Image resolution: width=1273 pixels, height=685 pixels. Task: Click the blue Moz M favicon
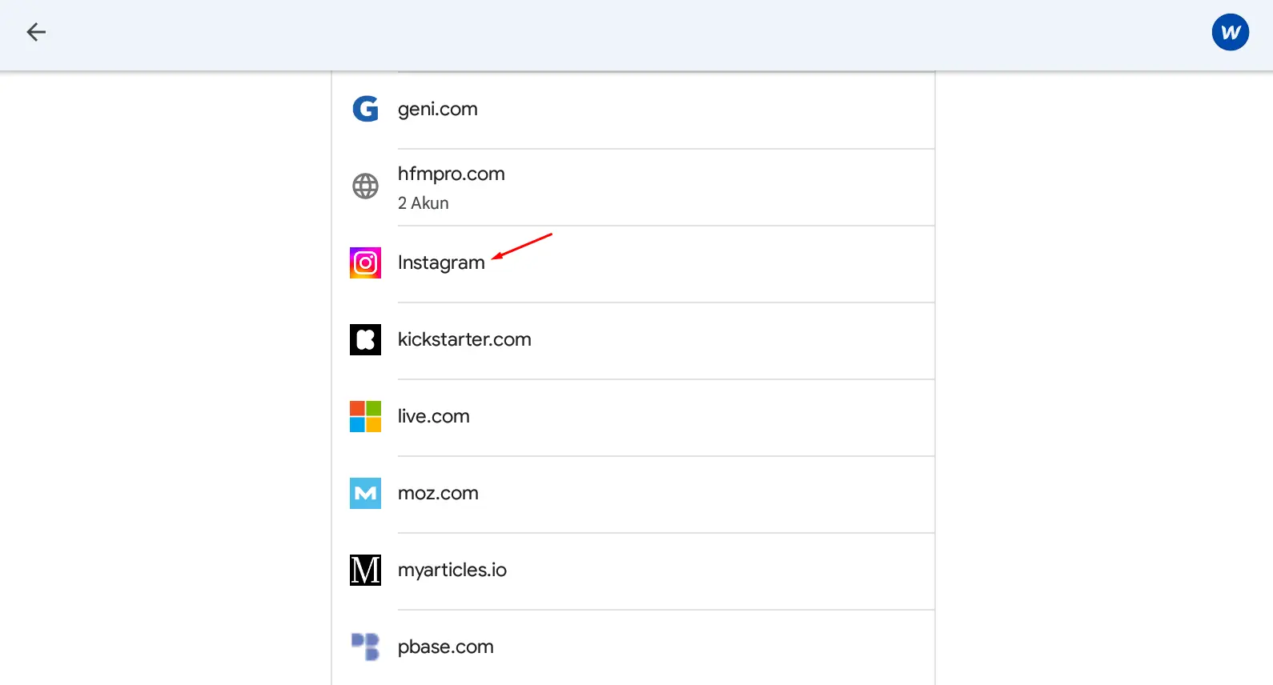click(x=365, y=493)
